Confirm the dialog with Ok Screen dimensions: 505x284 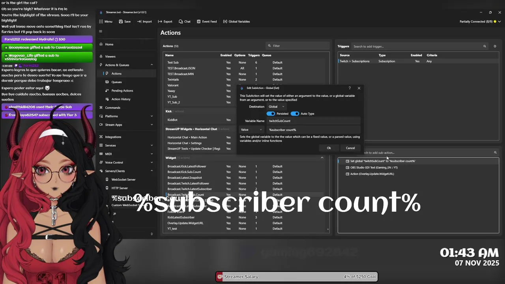[329, 148]
